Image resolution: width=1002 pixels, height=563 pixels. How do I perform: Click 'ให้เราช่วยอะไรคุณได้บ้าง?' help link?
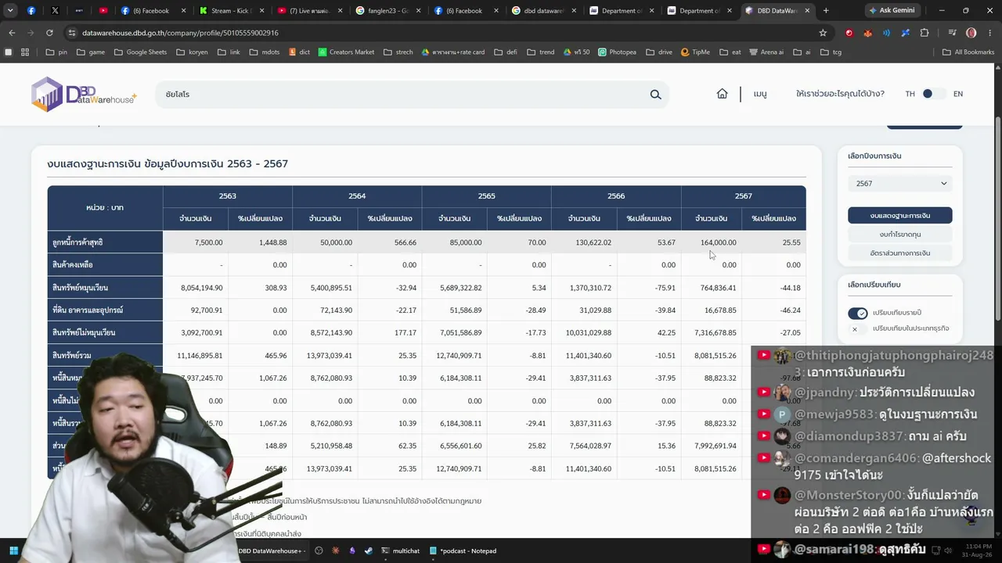click(x=840, y=94)
